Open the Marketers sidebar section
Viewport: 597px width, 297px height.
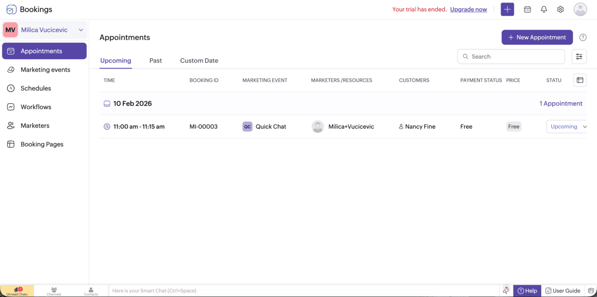[x=35, y=125]
